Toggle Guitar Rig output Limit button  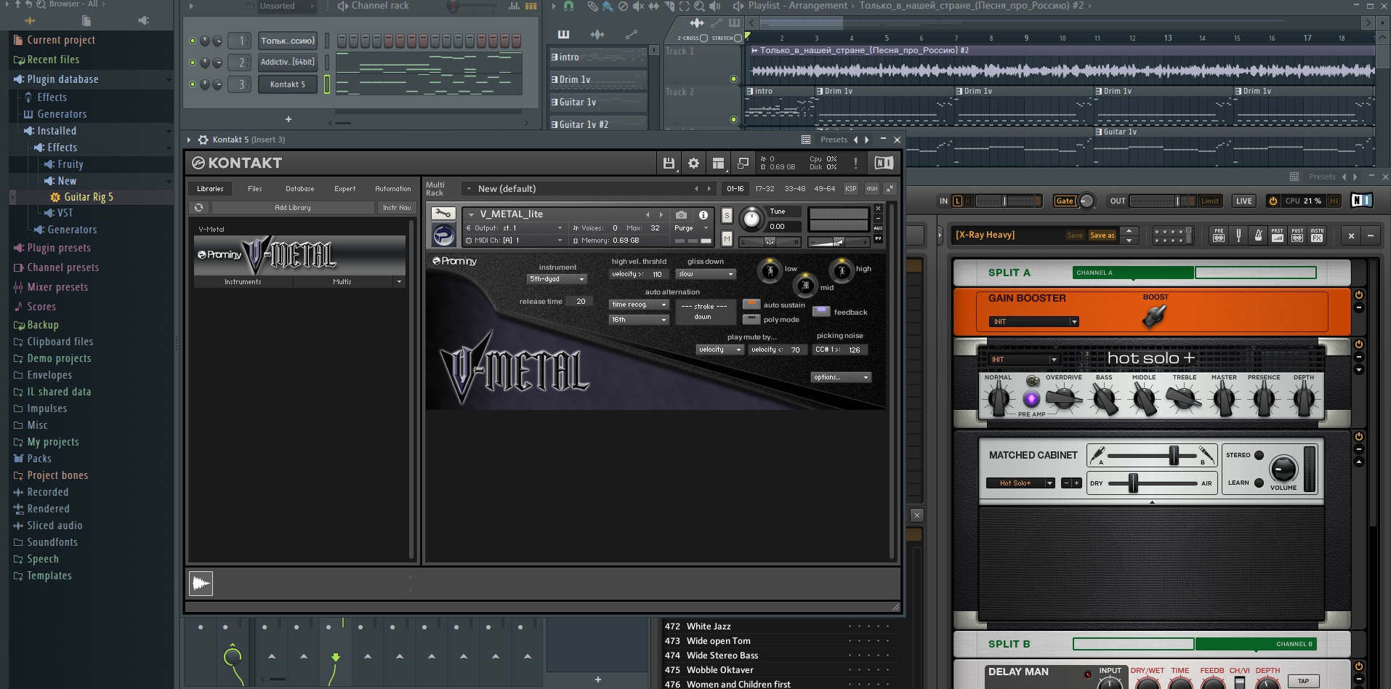(x=1210, y=201)
